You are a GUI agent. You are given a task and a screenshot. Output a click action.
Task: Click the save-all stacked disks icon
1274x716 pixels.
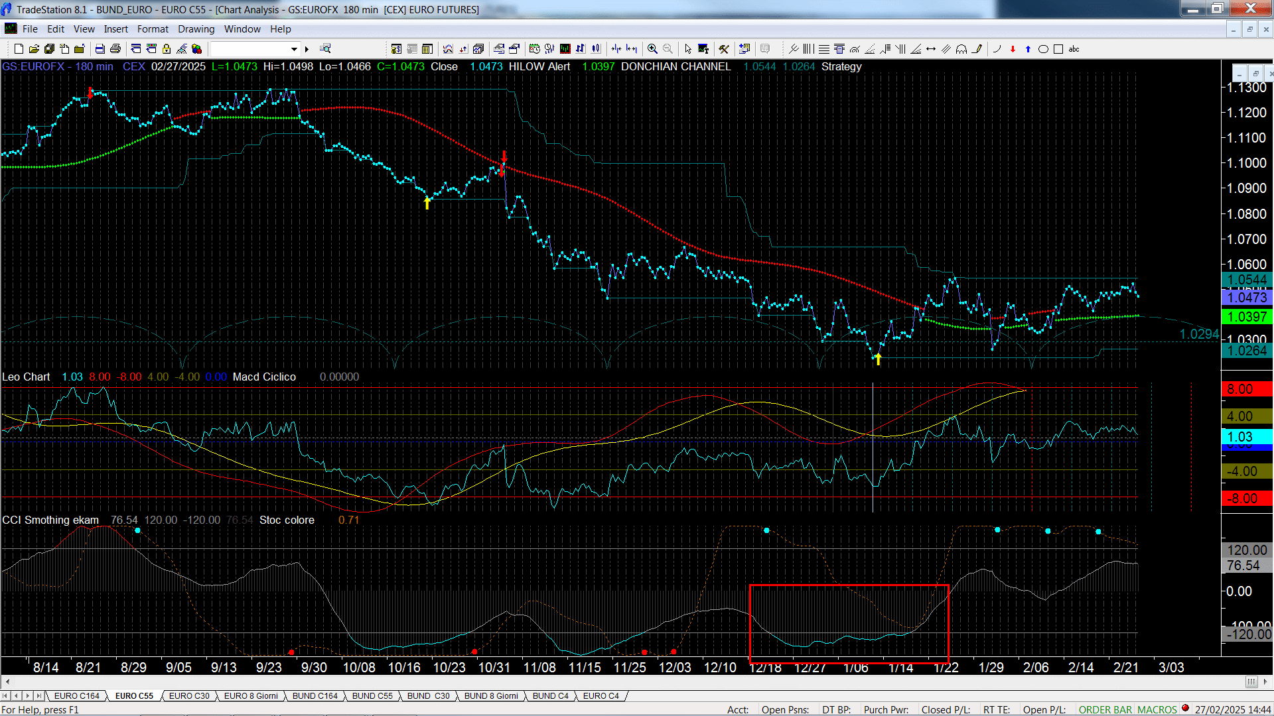(x=49, y=48)
